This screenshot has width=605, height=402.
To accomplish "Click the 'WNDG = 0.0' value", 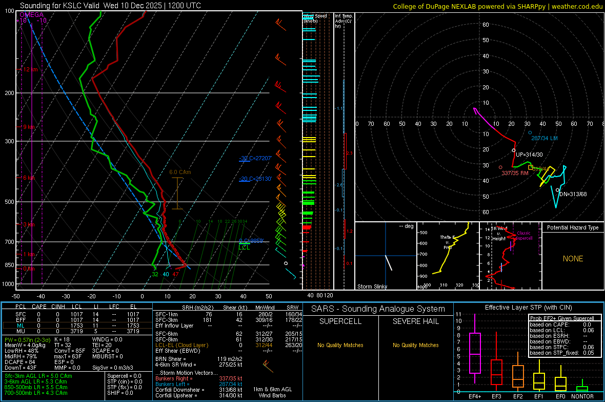I will [x=107, y=339].
